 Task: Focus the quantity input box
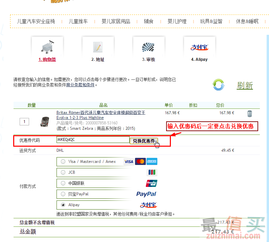click(x=24, y=122)
